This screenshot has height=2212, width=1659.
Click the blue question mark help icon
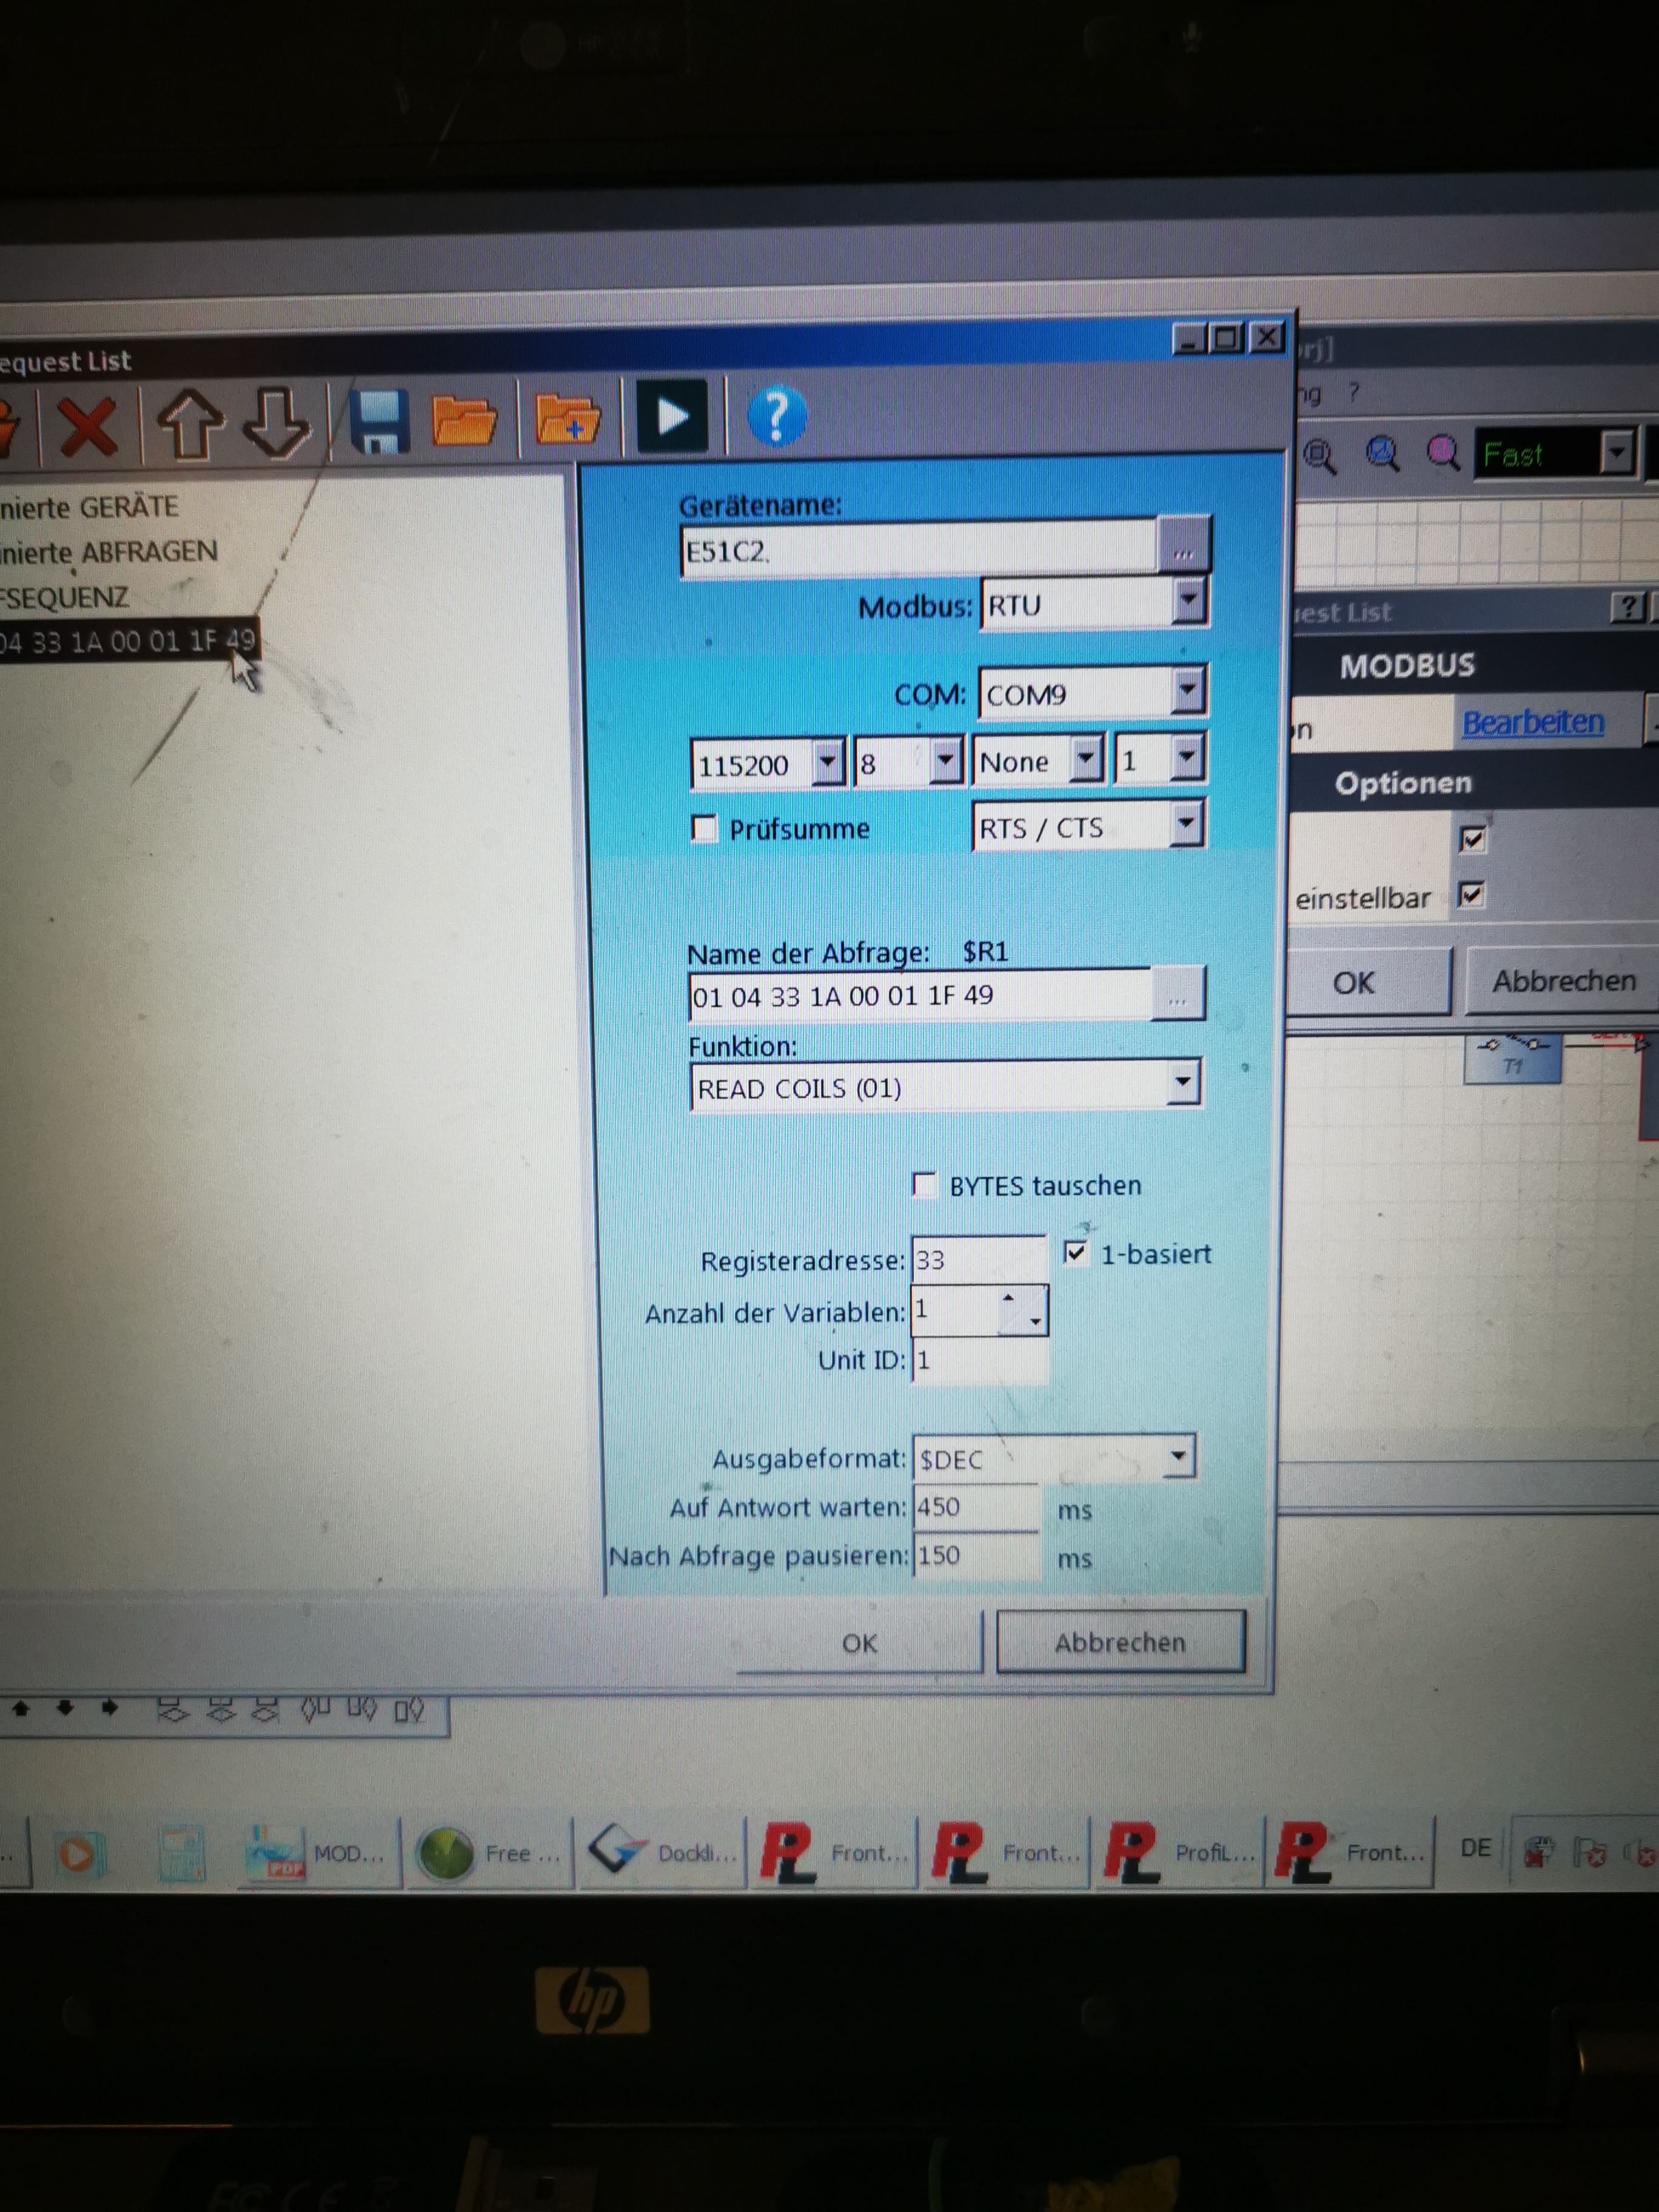pyautogui.click(x=776, y=416)
